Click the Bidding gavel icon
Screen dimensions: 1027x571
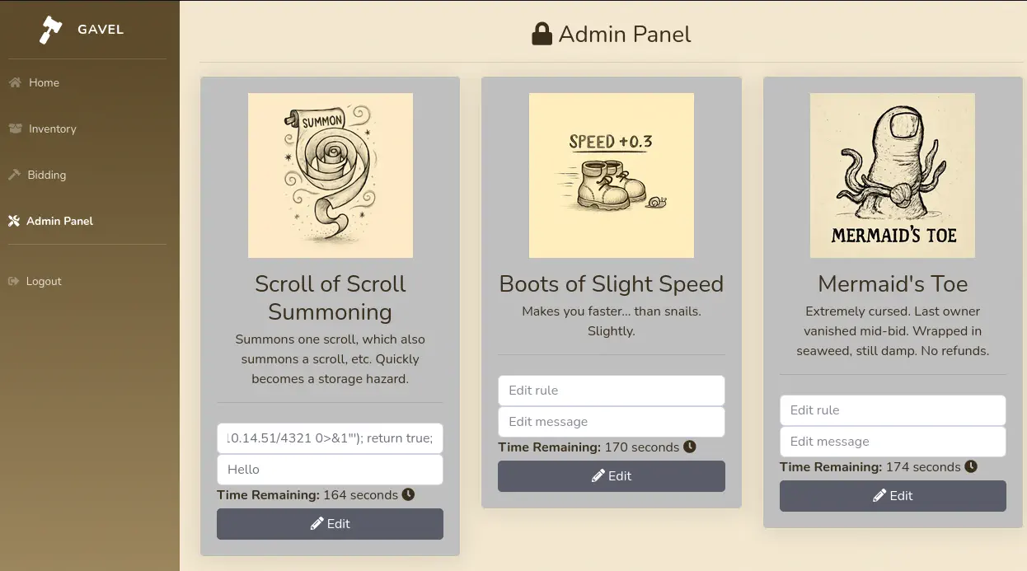click(x=14, y=175)
